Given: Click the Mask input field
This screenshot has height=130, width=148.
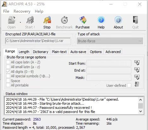Looking at the screenshot, I should click(x=109, y=78).
